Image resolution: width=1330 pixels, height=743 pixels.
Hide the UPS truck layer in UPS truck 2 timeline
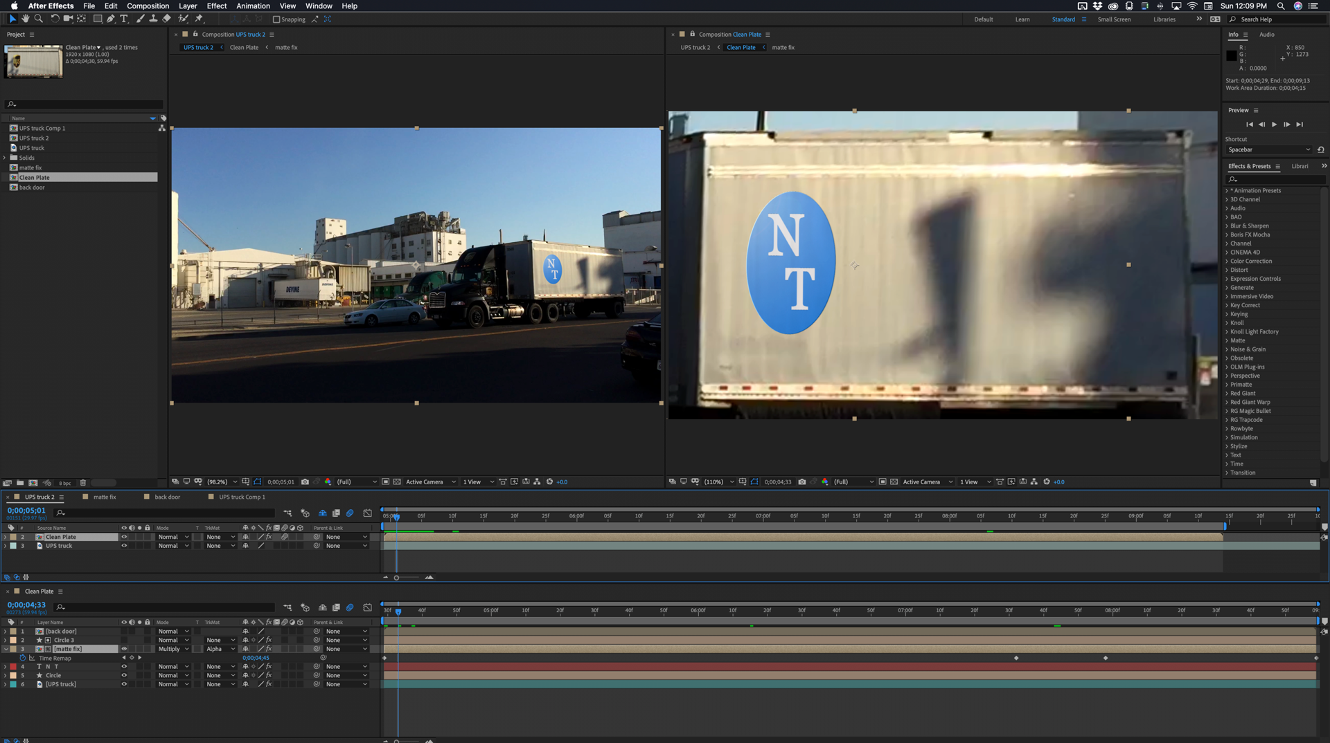pyautogui.click(x=124, y=546)
